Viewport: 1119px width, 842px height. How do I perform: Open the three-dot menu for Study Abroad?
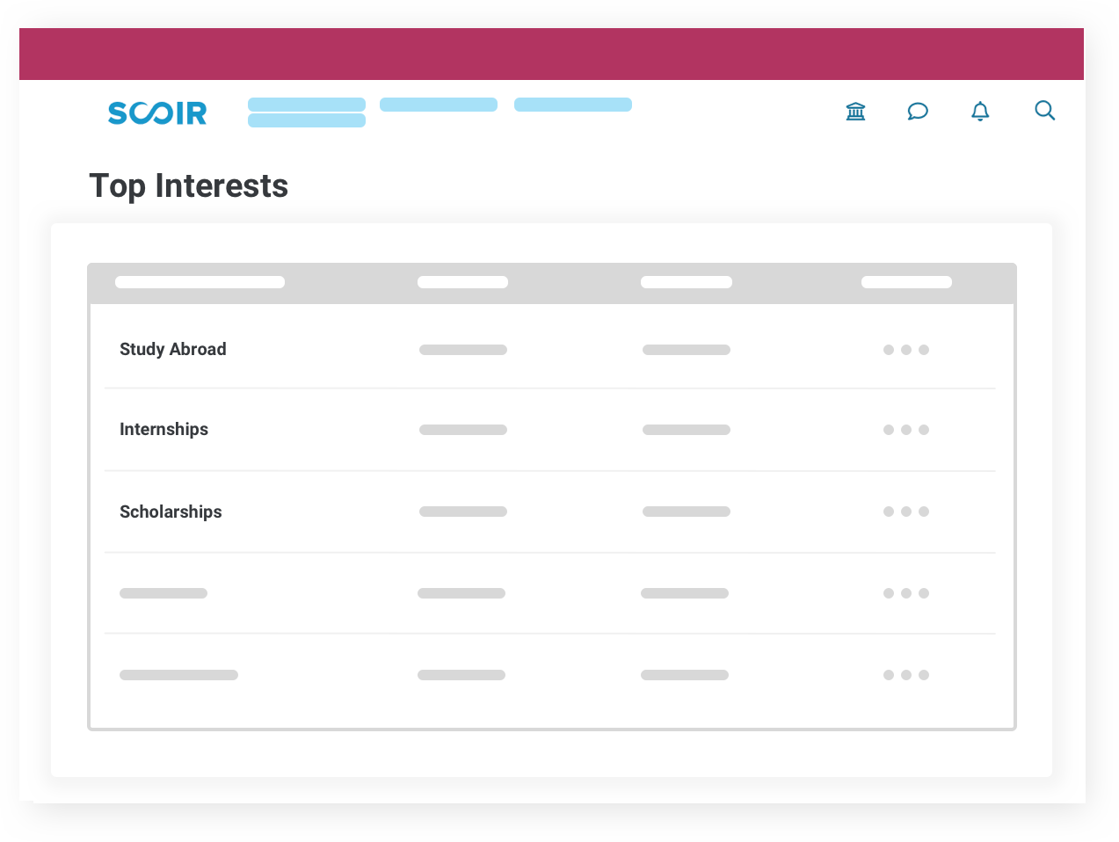click(x=905, y=349)
